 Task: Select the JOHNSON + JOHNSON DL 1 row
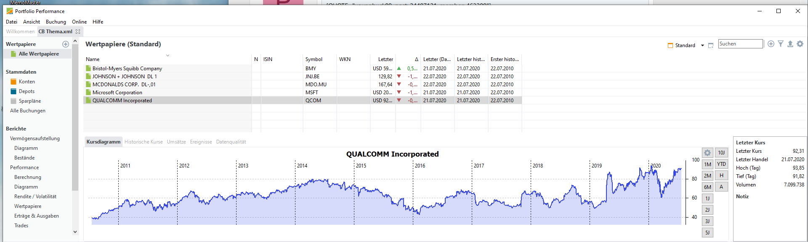(x=303, y=76)
